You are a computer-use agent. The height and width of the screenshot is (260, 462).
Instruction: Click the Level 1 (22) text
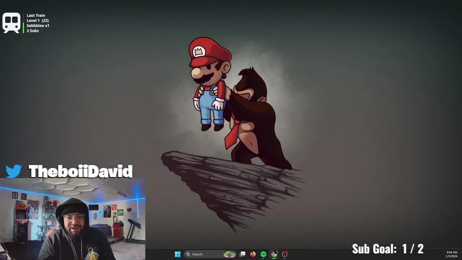point(38,21)
